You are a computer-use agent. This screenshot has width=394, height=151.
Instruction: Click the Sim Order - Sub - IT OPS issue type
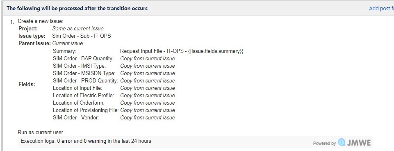point(82,36)
